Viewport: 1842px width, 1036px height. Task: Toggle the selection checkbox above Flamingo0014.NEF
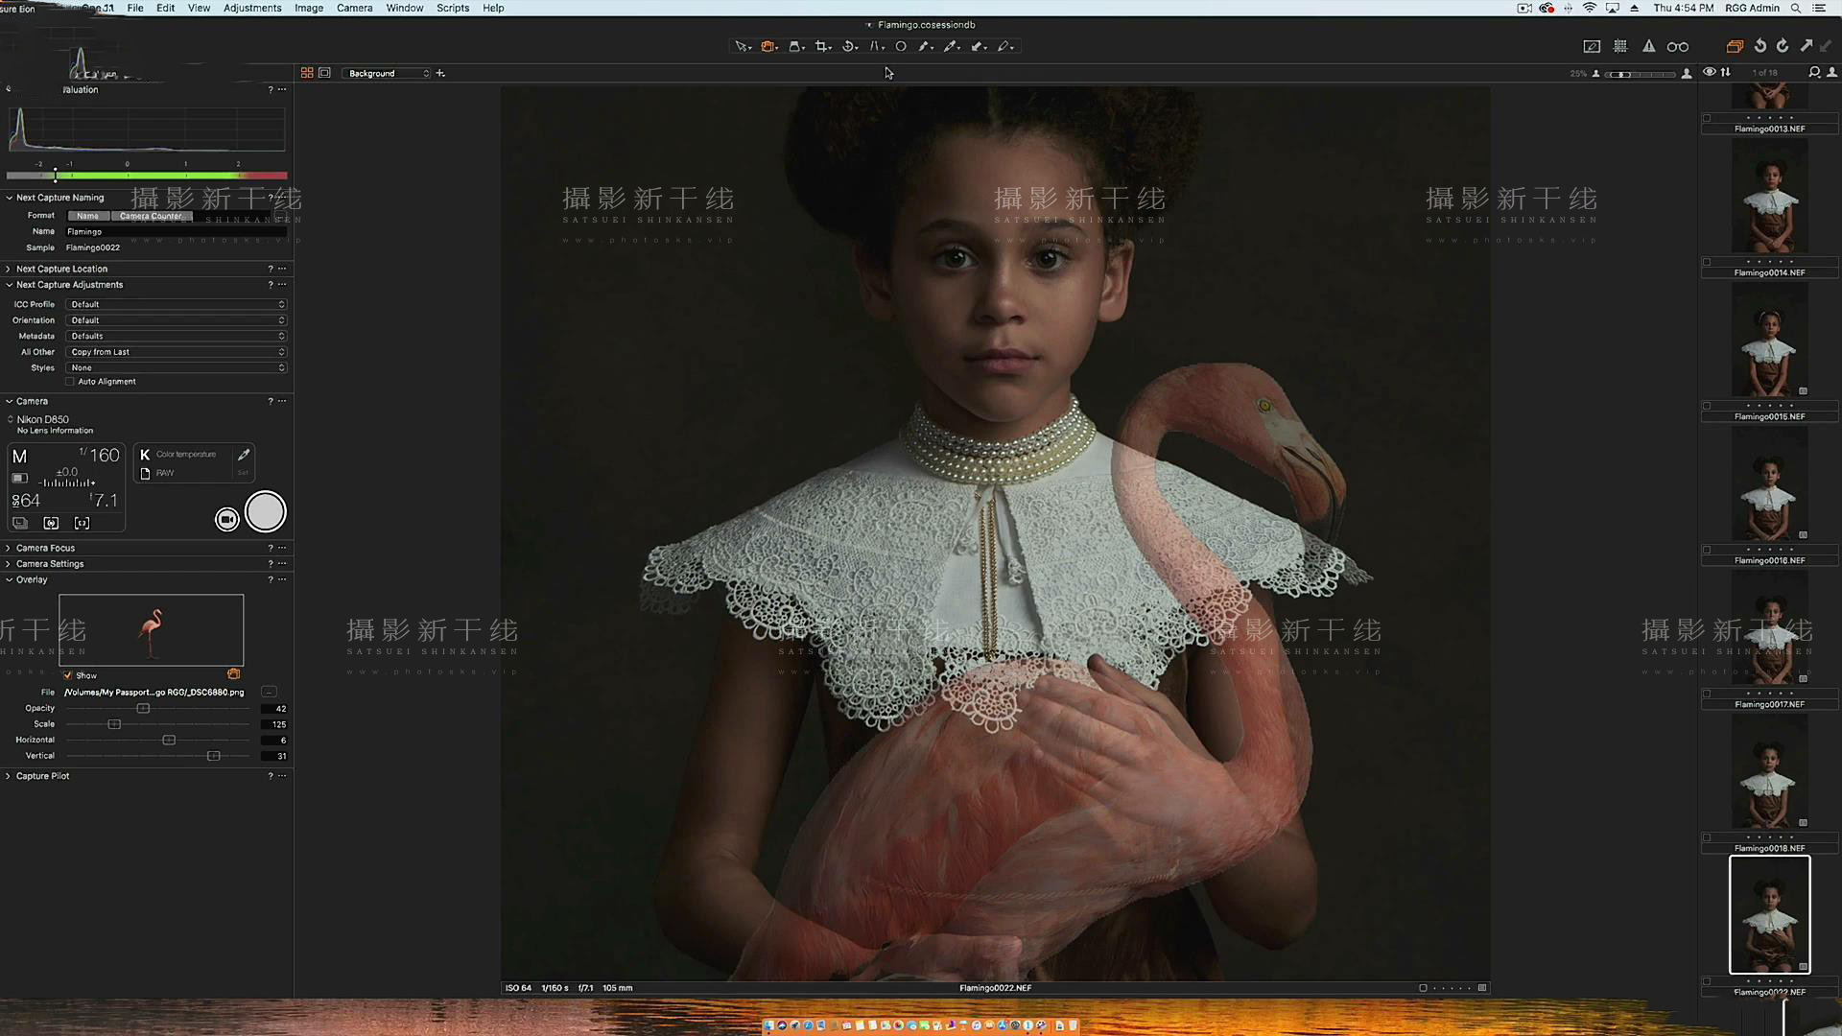tap(1707, 262)
